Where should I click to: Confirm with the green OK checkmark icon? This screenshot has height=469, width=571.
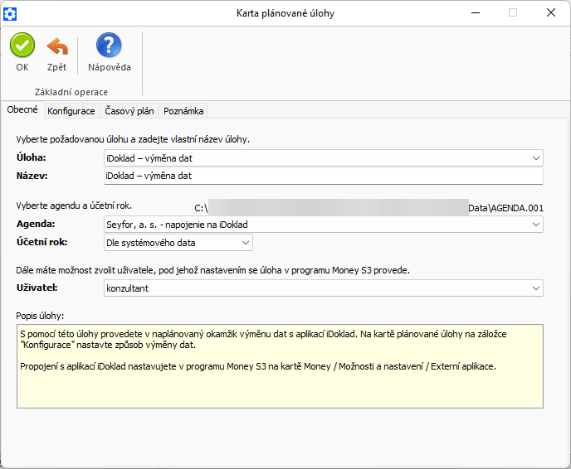(x=22, y=45)
